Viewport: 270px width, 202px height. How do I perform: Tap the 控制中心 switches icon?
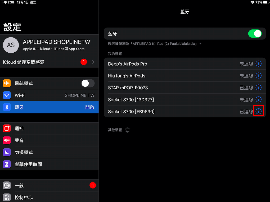tap(7, 198)
